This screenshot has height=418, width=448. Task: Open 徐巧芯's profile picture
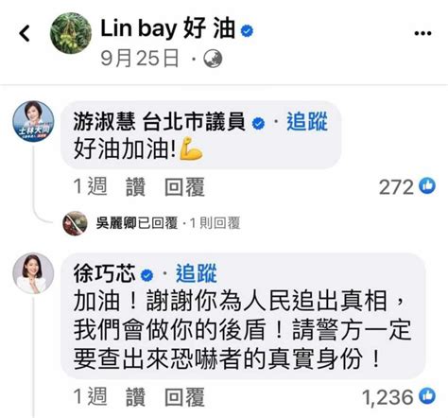pyautogui.click(x=33, y=273)
